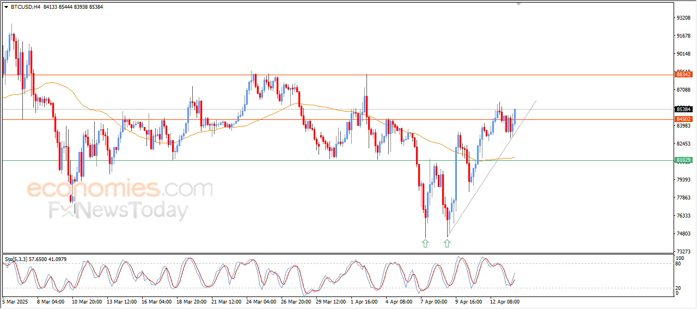Click the 87088 price axis label
The height and width of the screenshot is (309, 697).
coord(683,90)
